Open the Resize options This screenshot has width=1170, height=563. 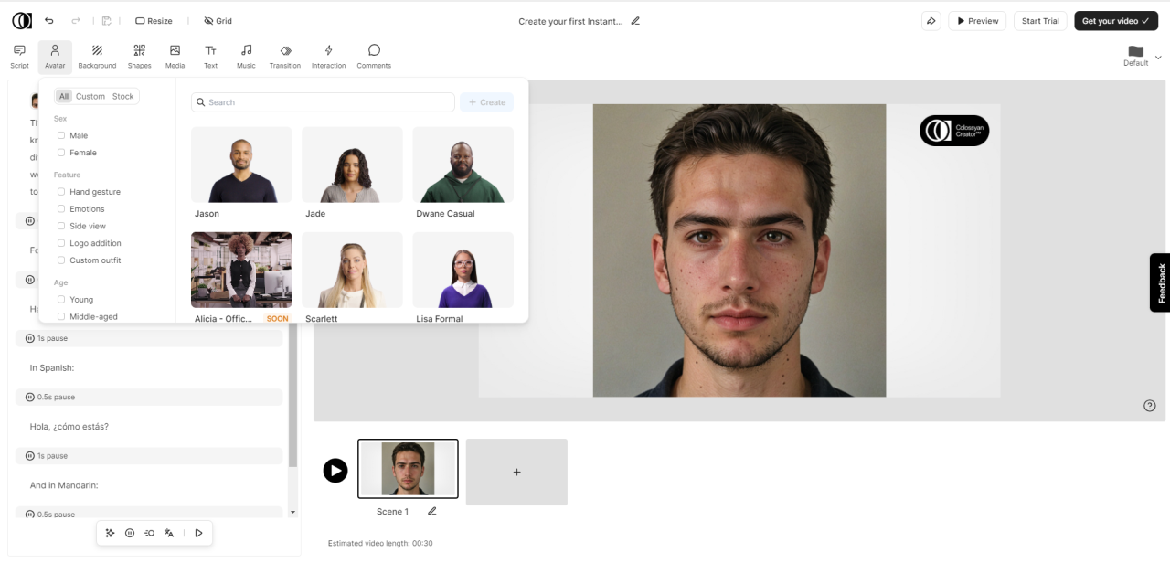pyautogui.click(x=154, y=21)
